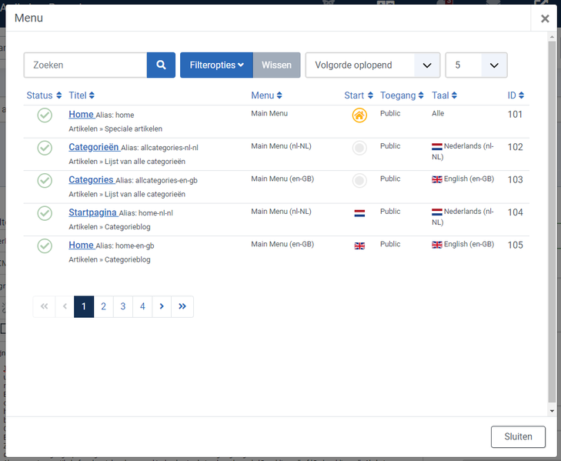Click 'Alias: home-nl-nl' text
Image resolution: width=561 pixels, height=461 pixels.
146,213
